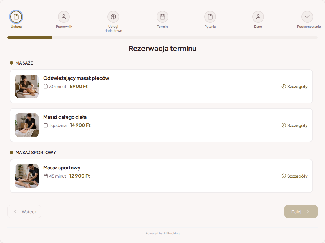Continue with the Dalej button

(301, 211)
